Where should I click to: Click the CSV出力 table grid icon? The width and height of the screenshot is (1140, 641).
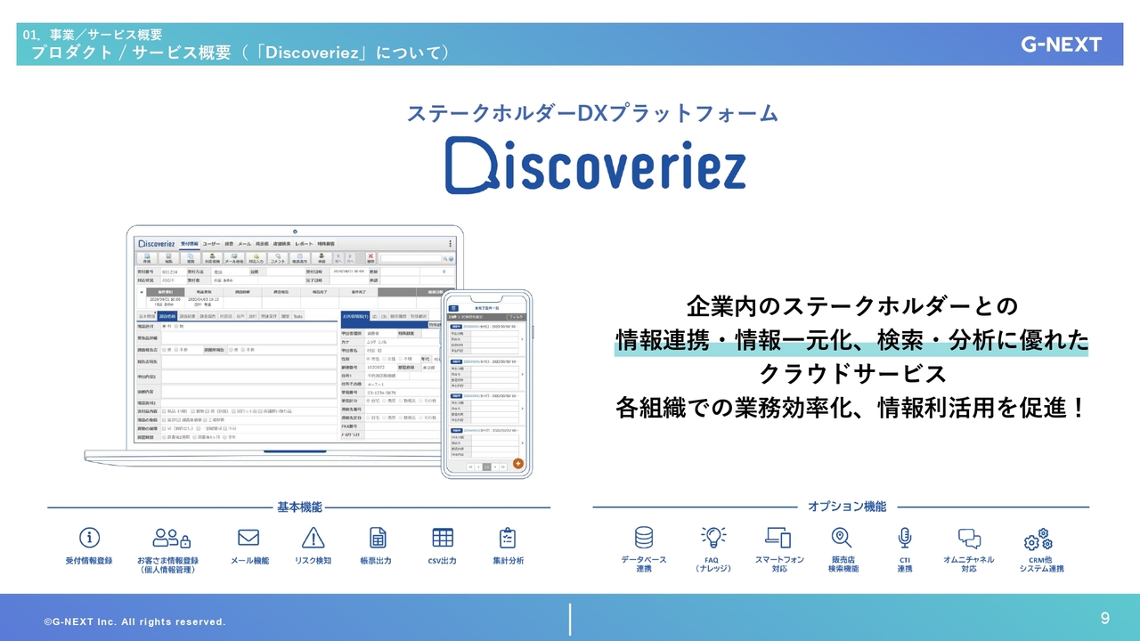pyautogui.click(x=443, y=538)
